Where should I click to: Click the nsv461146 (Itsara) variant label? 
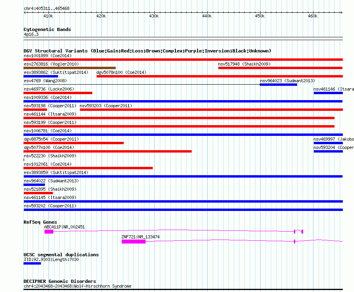click(x=334, y=89)
